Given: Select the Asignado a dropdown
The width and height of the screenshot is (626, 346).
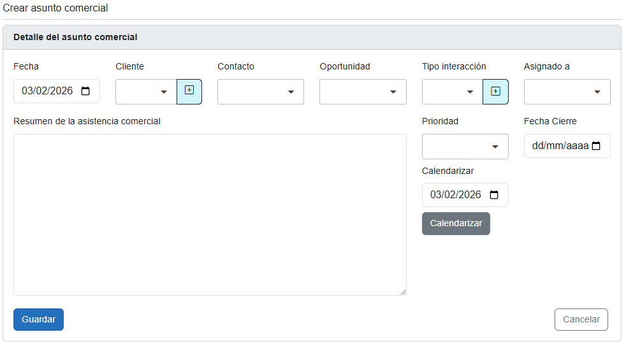Looking at the screenshot, I should [567, 92].
